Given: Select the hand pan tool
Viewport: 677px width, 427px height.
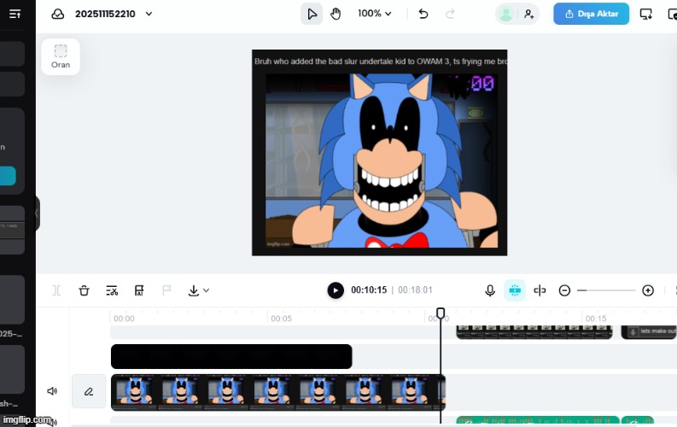Looking at the screenshot, I should pyautogui.click(x=336, y=14).
